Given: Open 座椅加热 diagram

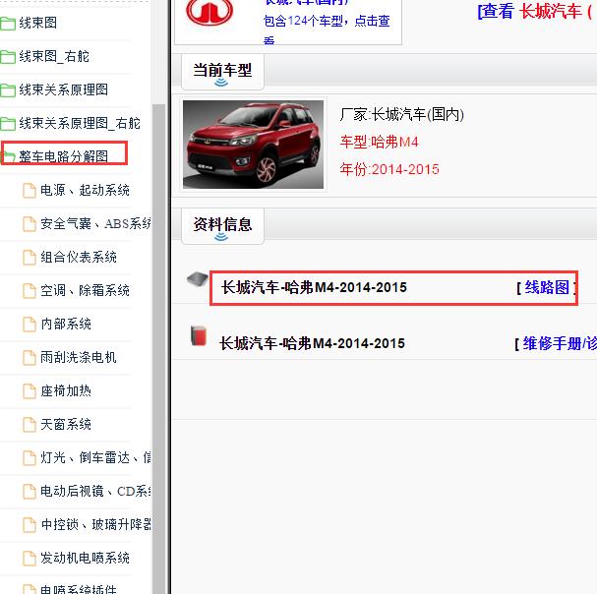Looking at the screenshot, I should (x=66, y=390).
